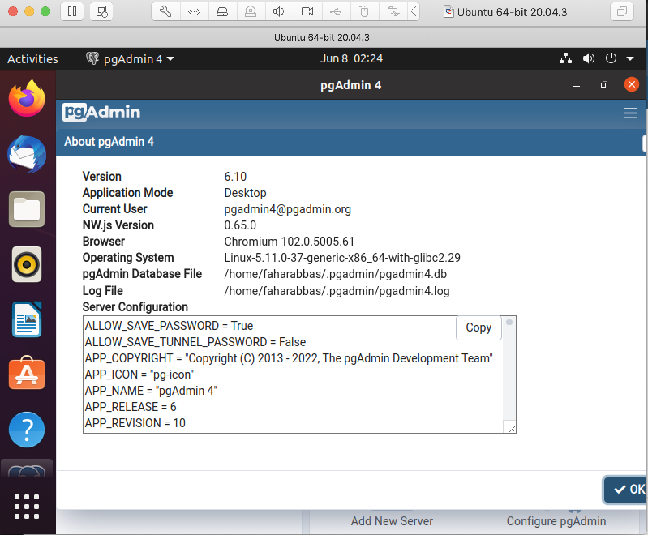Open Firefox from the Ubuntu dock

pos(27,98)
